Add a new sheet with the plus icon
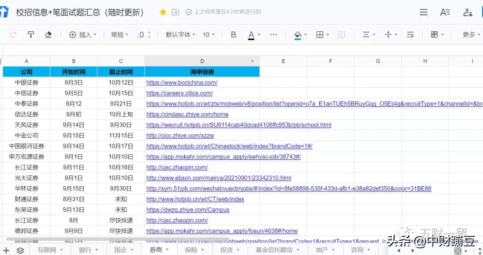This screenshot has width=483, height=255. (6, 251)
